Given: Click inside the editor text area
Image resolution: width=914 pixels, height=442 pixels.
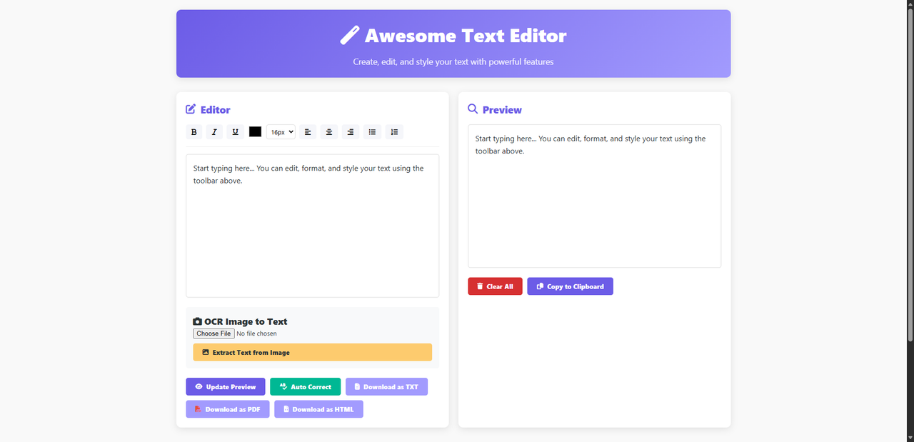Looking at the screenshot, I should pyautogui.click(x=313, y=226).
